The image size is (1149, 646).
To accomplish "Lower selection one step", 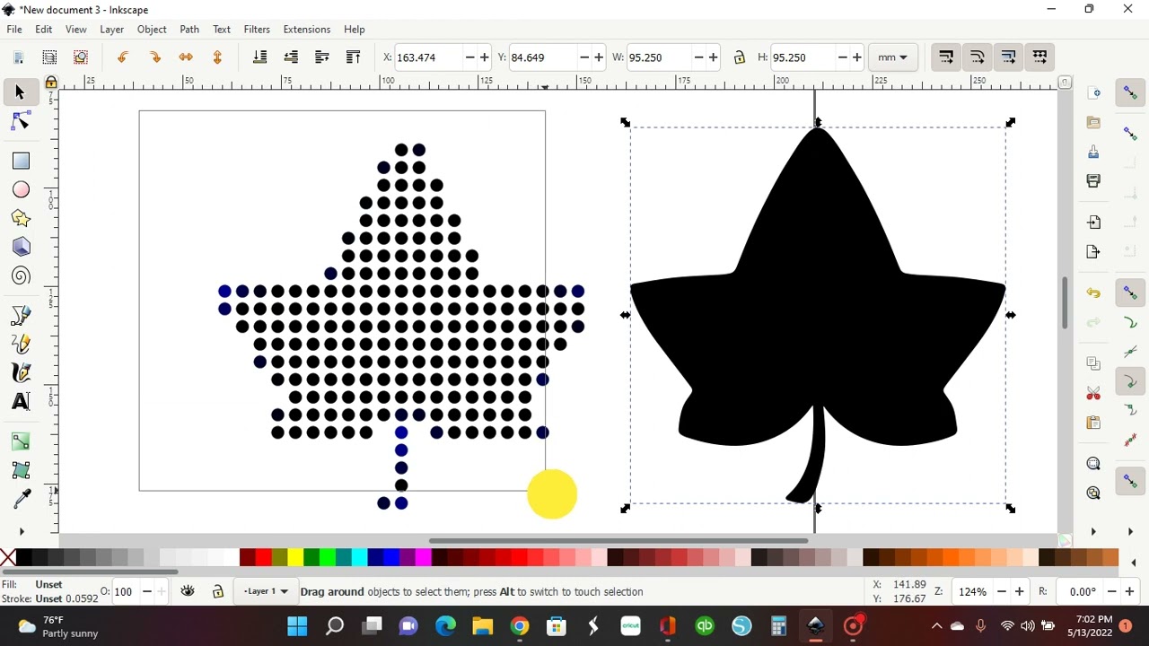I will point(291,57).
